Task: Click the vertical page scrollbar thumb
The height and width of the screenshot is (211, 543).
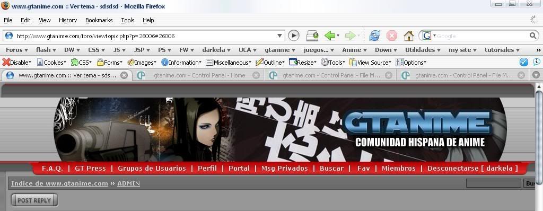Action: click(539, 137)
